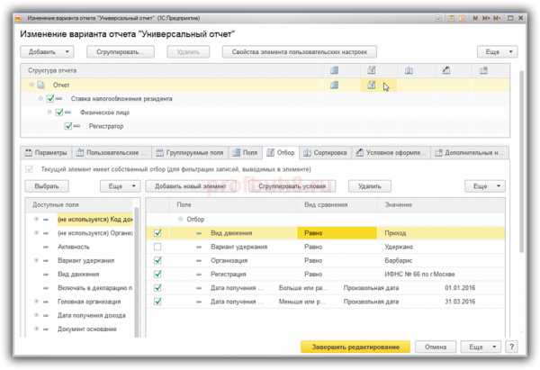Switch to the Пользовательские tab
The width and height of the screenshot is (540, 370).
click(111, 153)
